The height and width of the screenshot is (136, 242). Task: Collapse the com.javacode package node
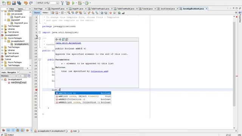[x=5, y=14]
